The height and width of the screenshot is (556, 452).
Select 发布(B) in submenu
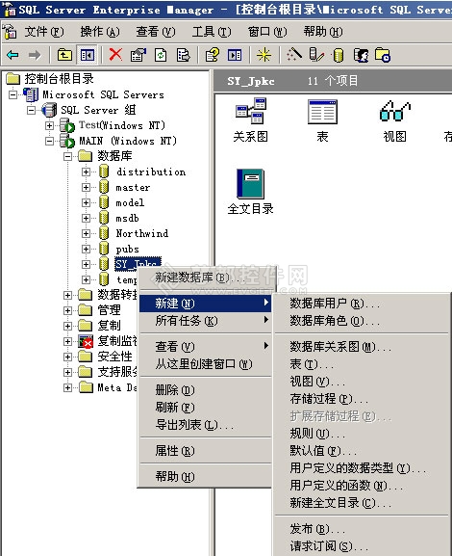click(x=362, y=529)
